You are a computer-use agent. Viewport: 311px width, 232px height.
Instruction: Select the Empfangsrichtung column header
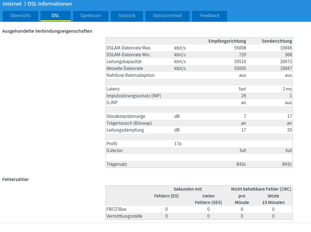click(227, 41)
